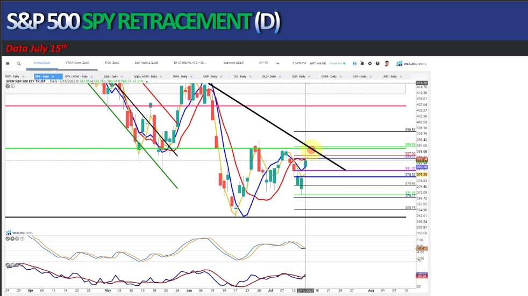528x296 pixels.
Task: Open the ITP TR workspace tab
Action: [263, 63]
